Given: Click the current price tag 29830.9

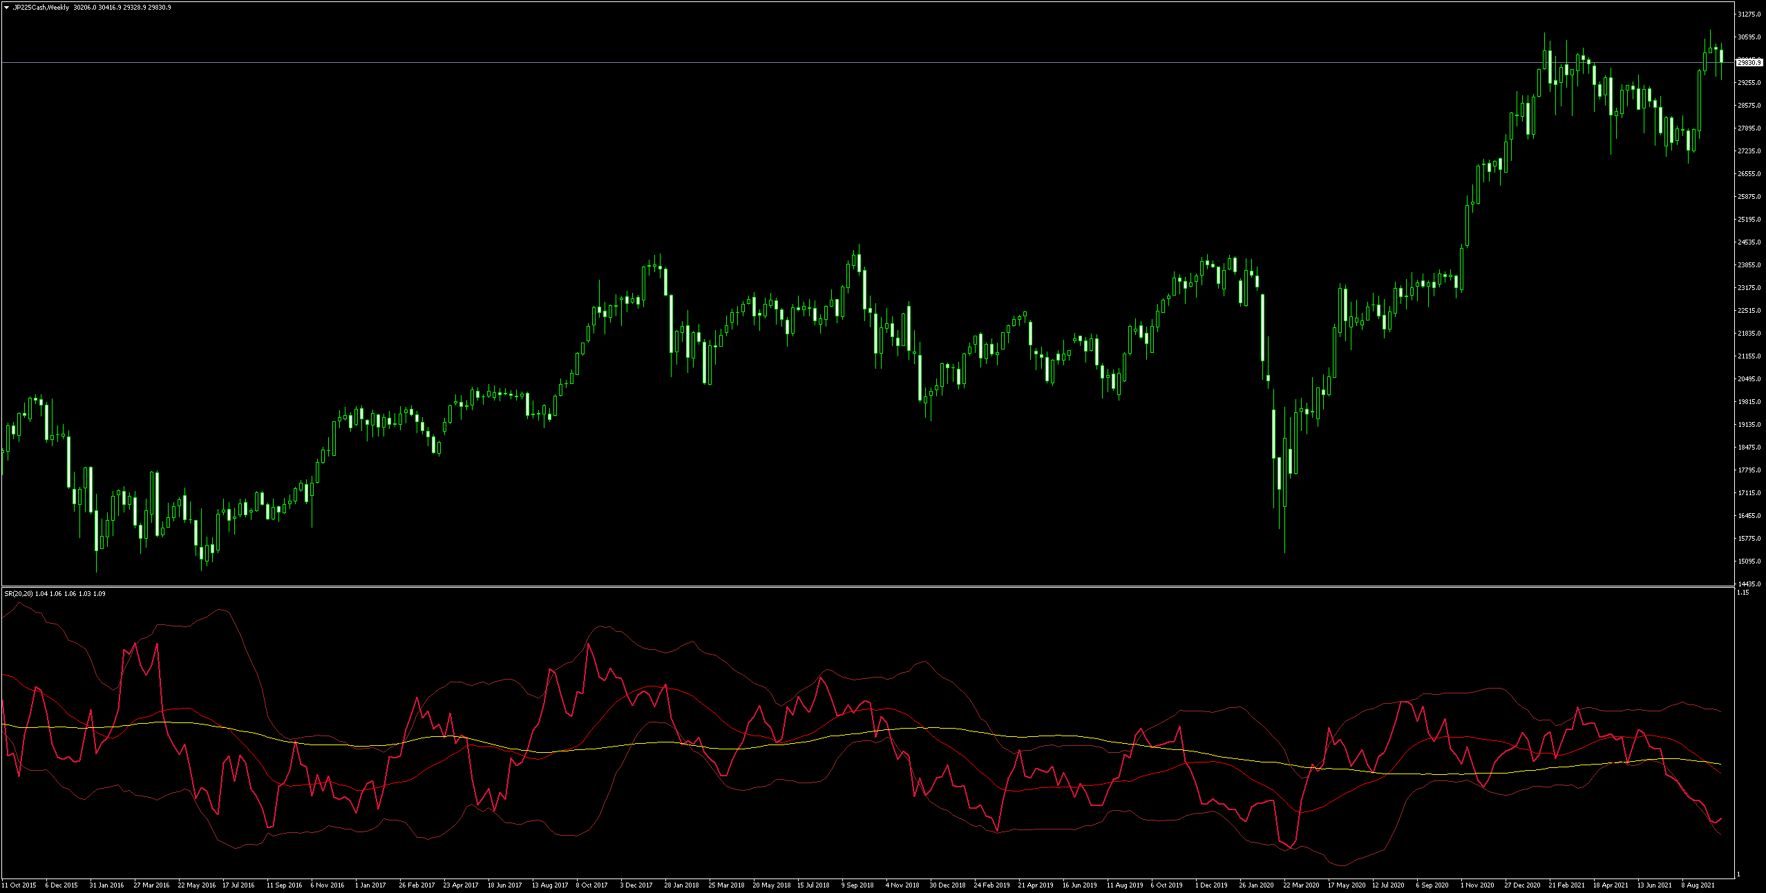Looking at the screenshot, I should (1749, 63).
